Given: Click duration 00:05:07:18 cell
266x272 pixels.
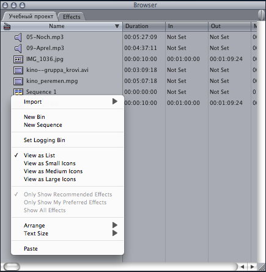Looking at the screenshot, I should [141, 81].
